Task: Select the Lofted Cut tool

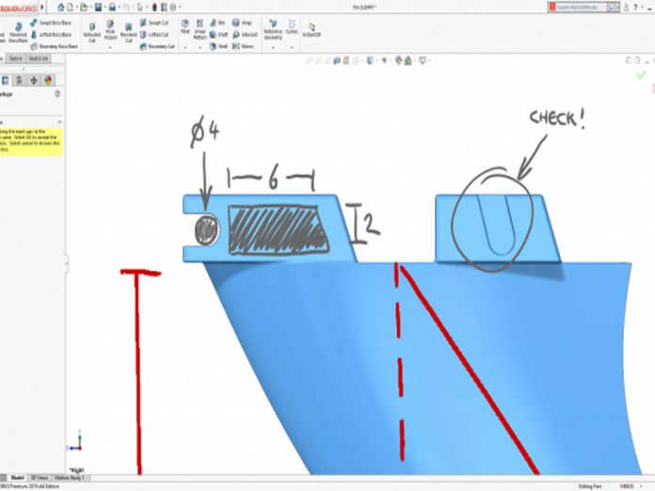Action: click(154, 33)
